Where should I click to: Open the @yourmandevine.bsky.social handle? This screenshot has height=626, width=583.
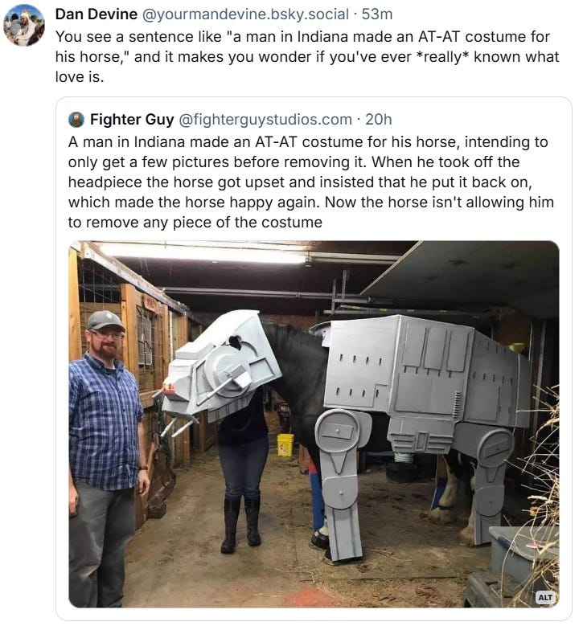245,14
